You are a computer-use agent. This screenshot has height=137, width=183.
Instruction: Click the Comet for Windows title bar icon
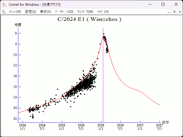(x=4, y=5)
